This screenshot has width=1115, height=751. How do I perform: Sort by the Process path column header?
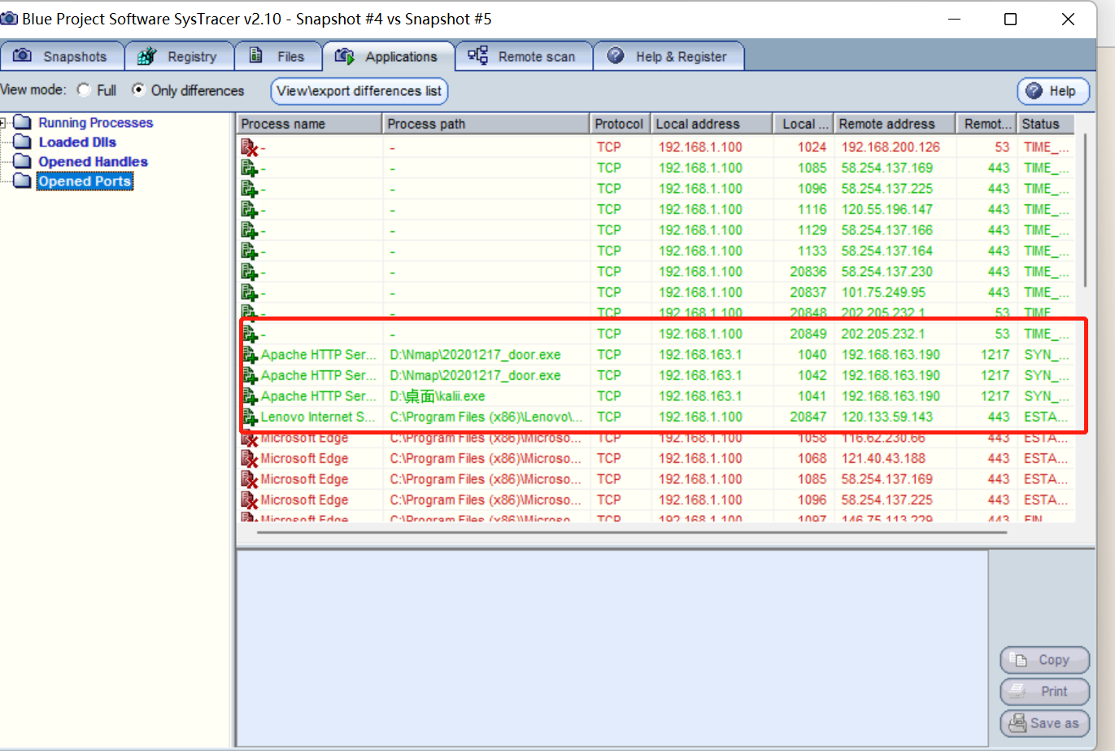click(x=486, y=124)
